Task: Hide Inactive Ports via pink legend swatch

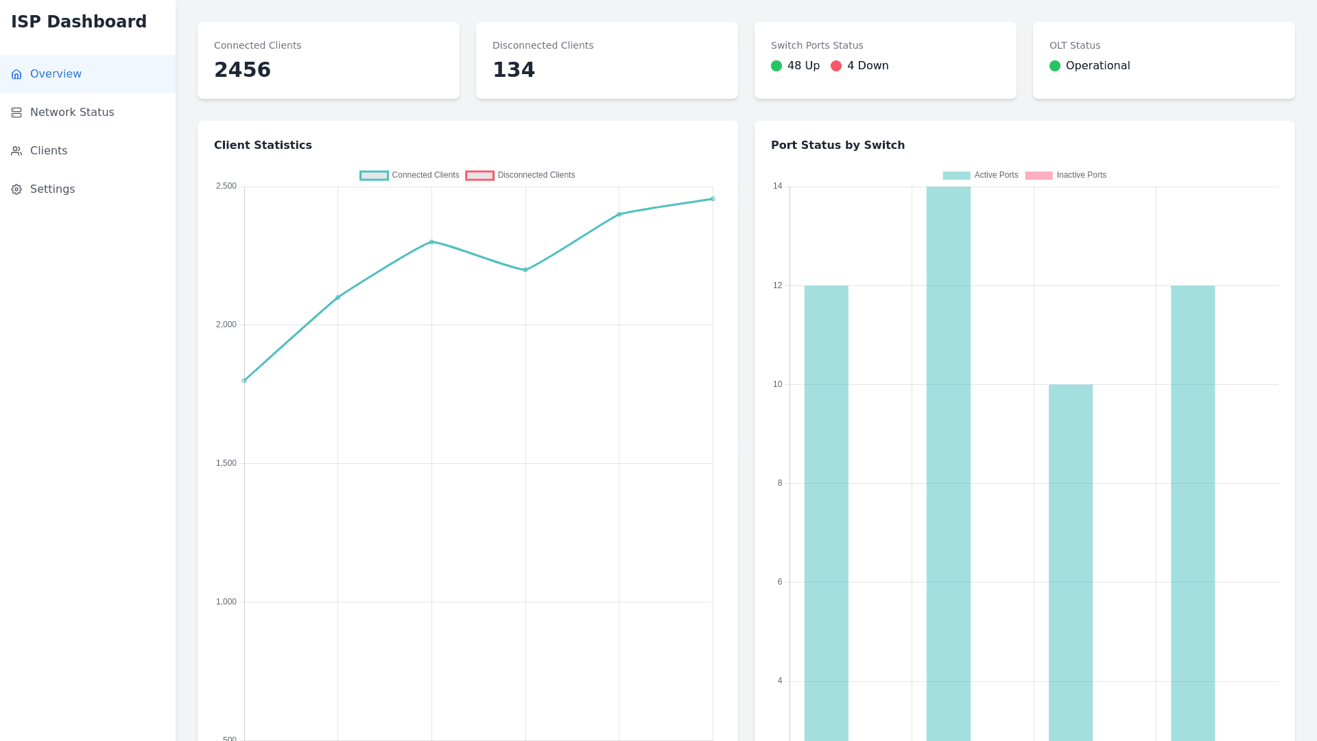Action: pyautogui.click(x=1039, y=176)
